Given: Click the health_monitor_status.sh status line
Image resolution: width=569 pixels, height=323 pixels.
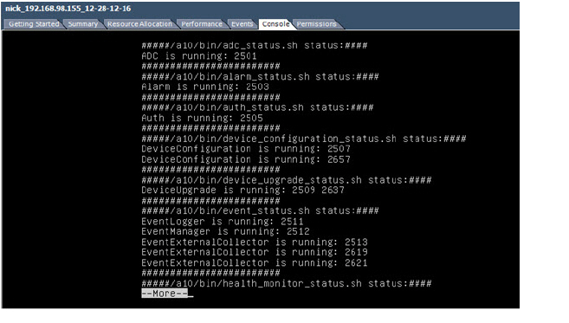Looking at the screenshot, I should (287, 283).
